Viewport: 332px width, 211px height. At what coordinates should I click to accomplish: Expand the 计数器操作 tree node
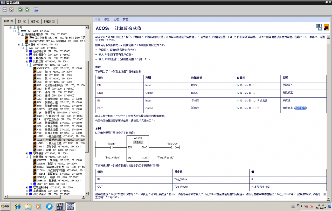27,58
